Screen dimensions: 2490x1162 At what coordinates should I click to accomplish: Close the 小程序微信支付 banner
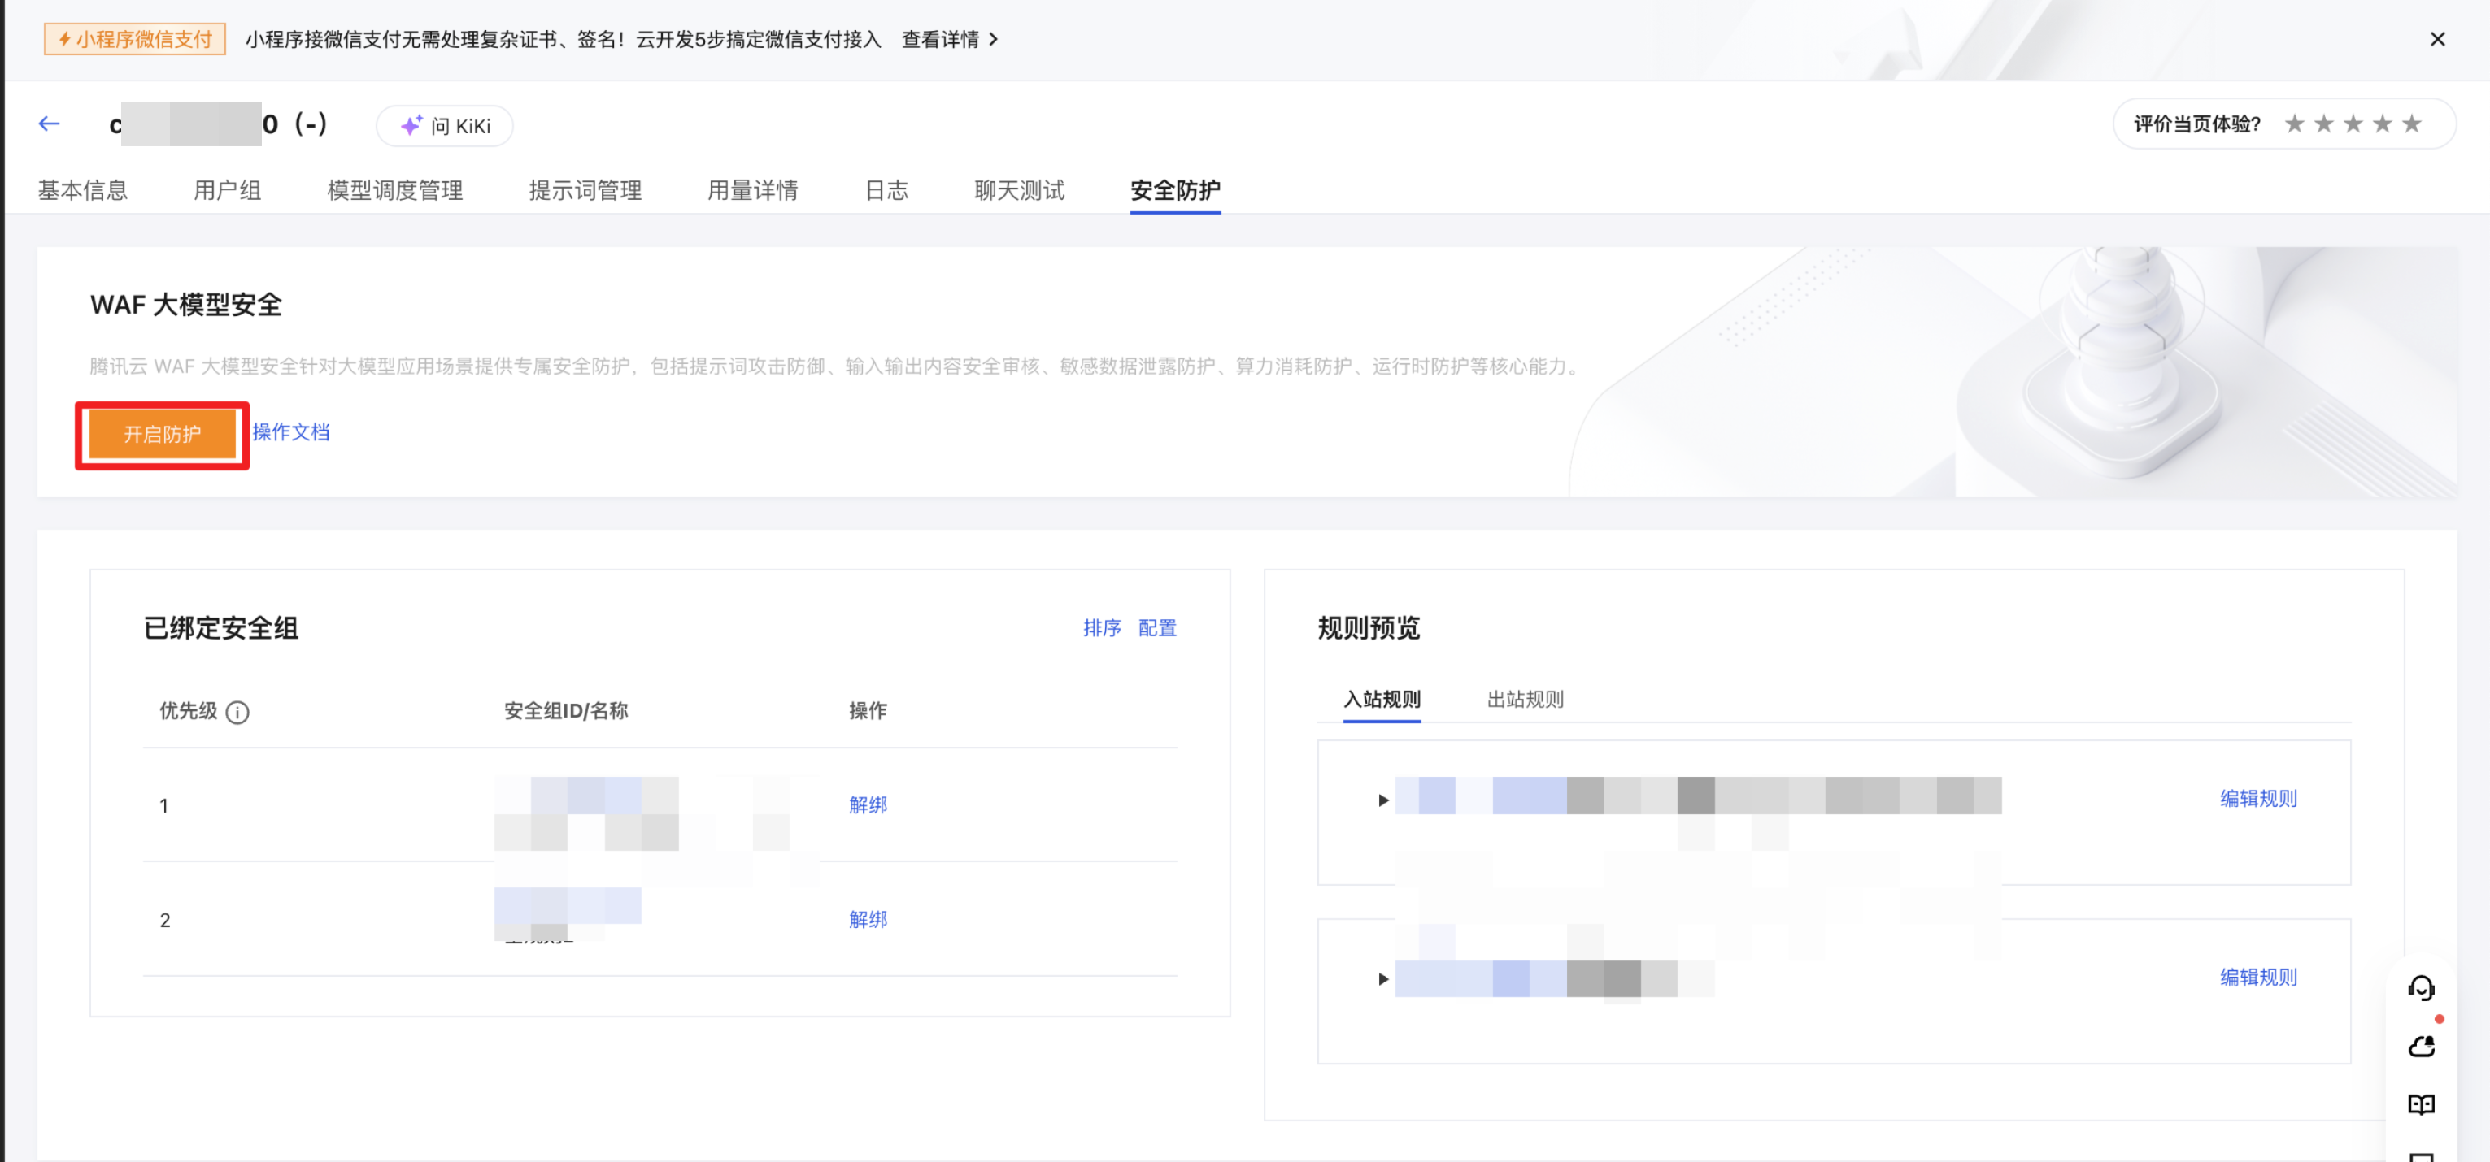[x=2437, y=39]
